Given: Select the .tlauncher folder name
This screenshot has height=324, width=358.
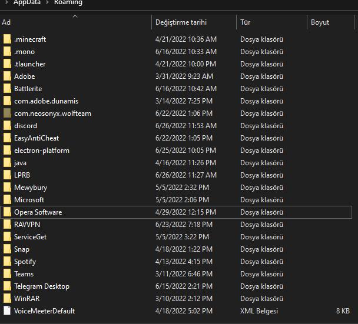Looking at the screenshot, I should click(x=30, y=64).
